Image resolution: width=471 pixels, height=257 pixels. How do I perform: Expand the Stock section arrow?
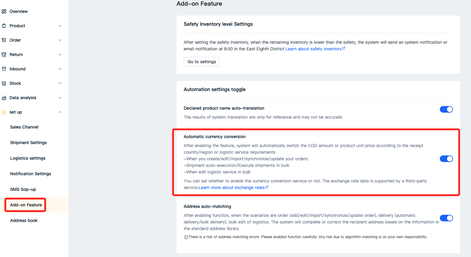pyautogui.click(x=60, y=83)
